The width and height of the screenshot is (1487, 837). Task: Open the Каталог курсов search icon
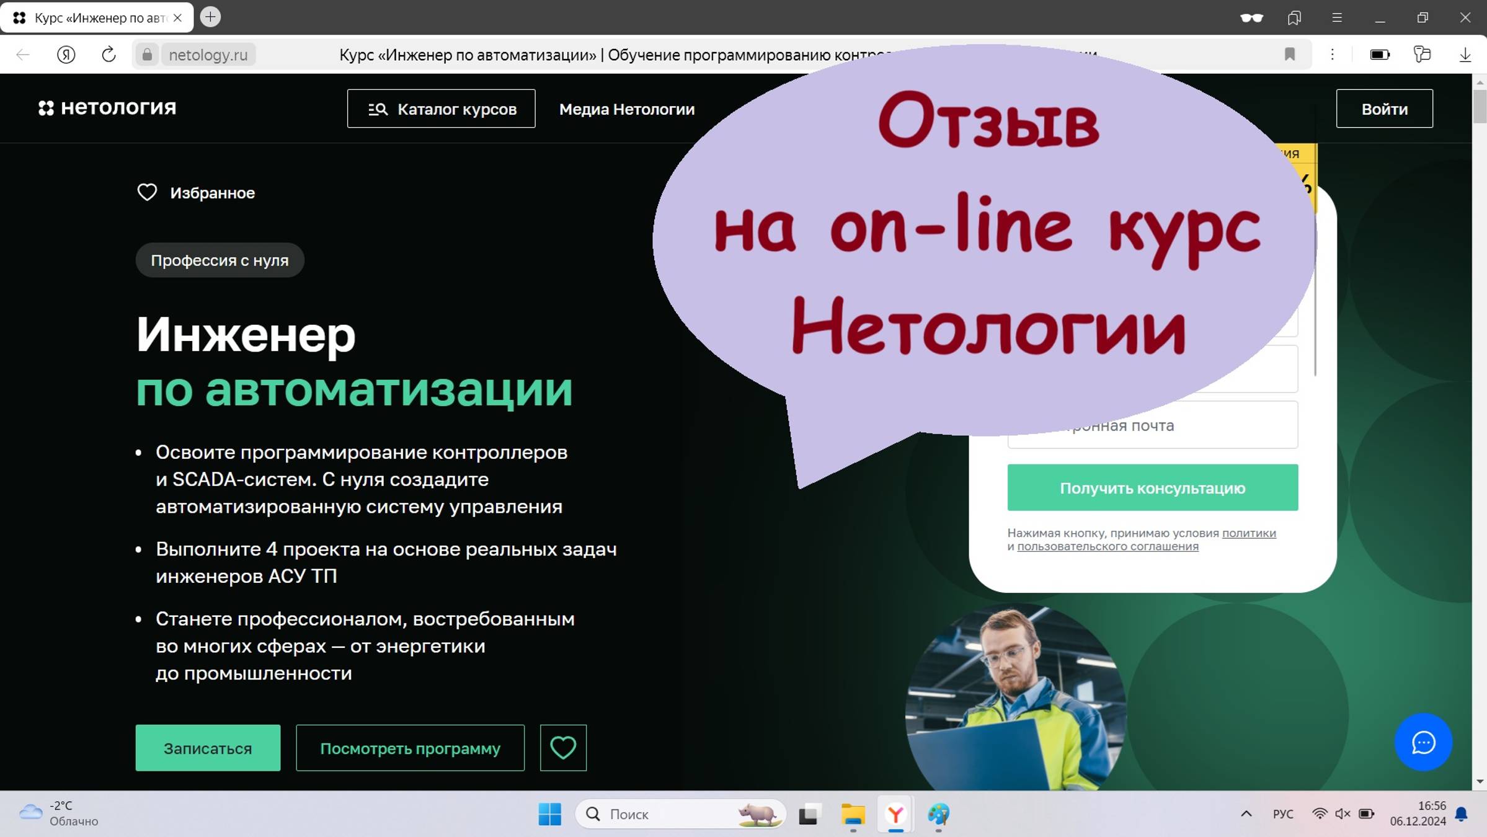point(377,108)
